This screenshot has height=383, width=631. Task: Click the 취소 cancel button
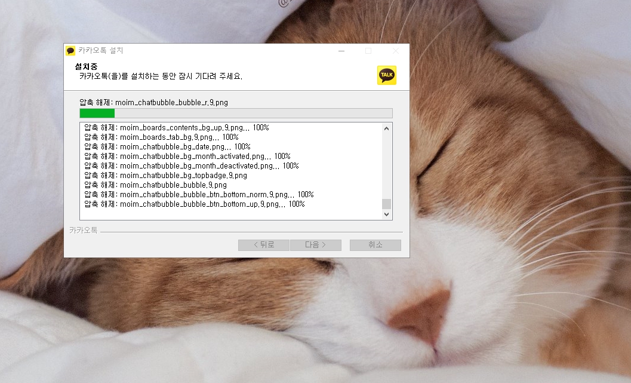(x=375, y=245)
